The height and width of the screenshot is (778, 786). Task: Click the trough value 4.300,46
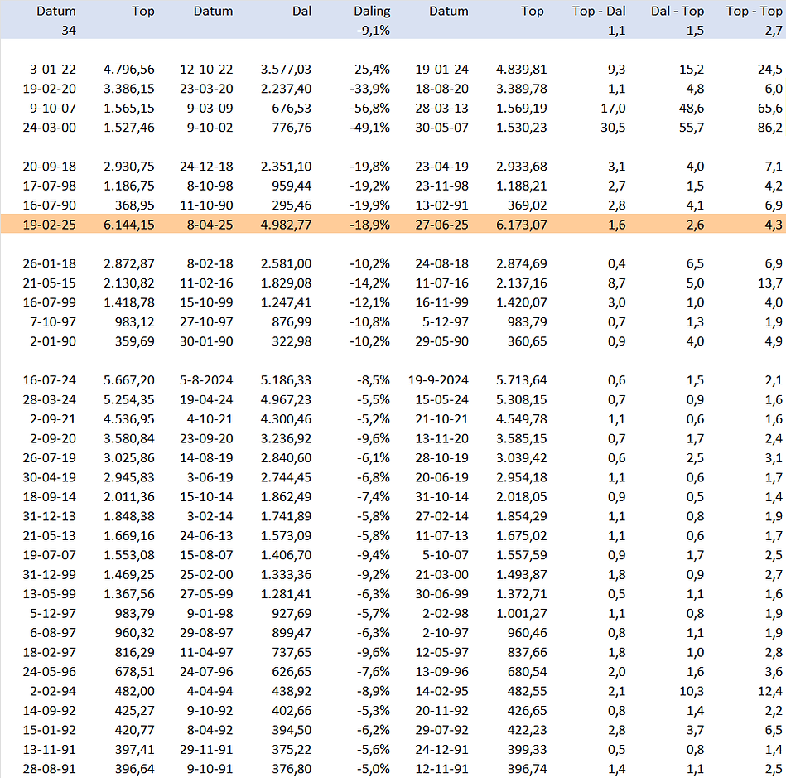click(286, 419)
